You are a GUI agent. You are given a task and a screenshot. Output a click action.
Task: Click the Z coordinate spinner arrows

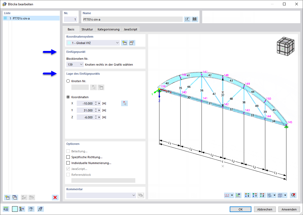point(96,117)
